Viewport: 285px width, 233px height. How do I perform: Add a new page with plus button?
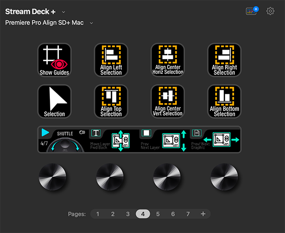click(203, 214)
